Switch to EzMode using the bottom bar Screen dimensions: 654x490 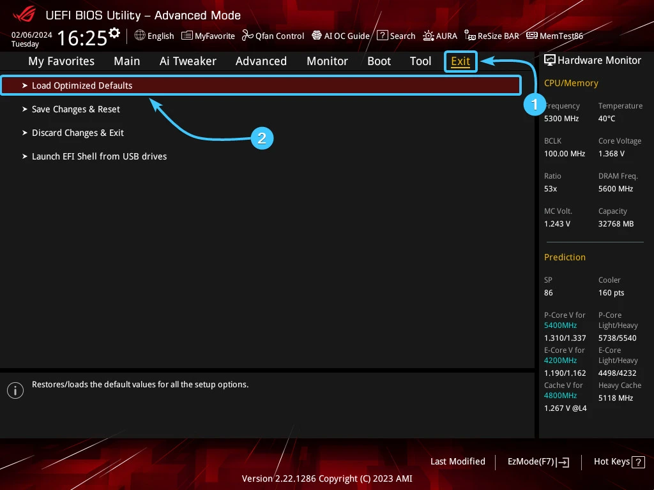click(x=538, y=462)
